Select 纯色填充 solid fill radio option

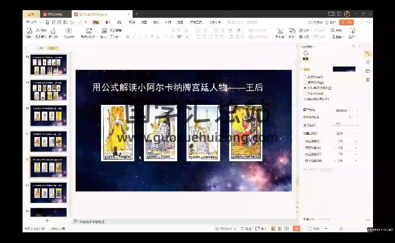[305, 76]
